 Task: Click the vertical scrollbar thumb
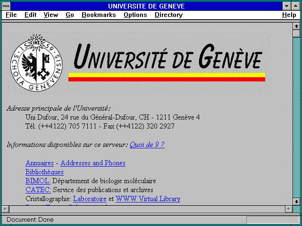point(296,33)
